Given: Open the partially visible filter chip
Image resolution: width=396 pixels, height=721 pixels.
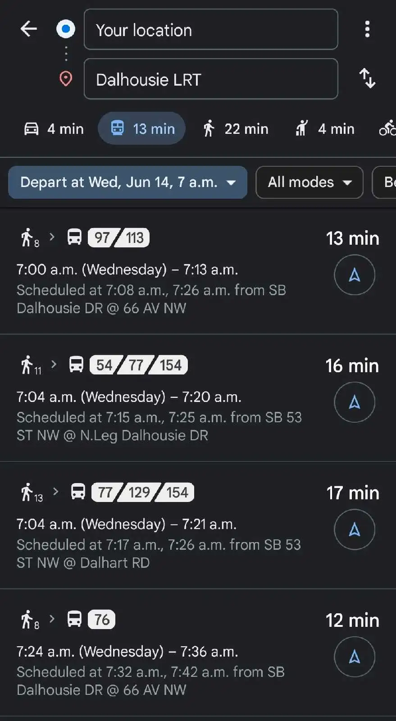Looking at the screenshot, I should pyautogui.click(x=384, y=183).
